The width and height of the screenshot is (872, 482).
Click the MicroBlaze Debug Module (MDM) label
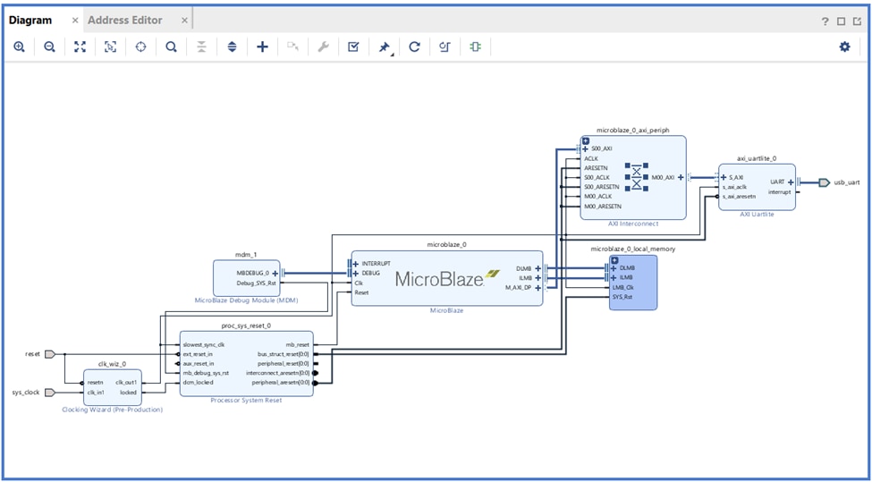tap(246, 300)
